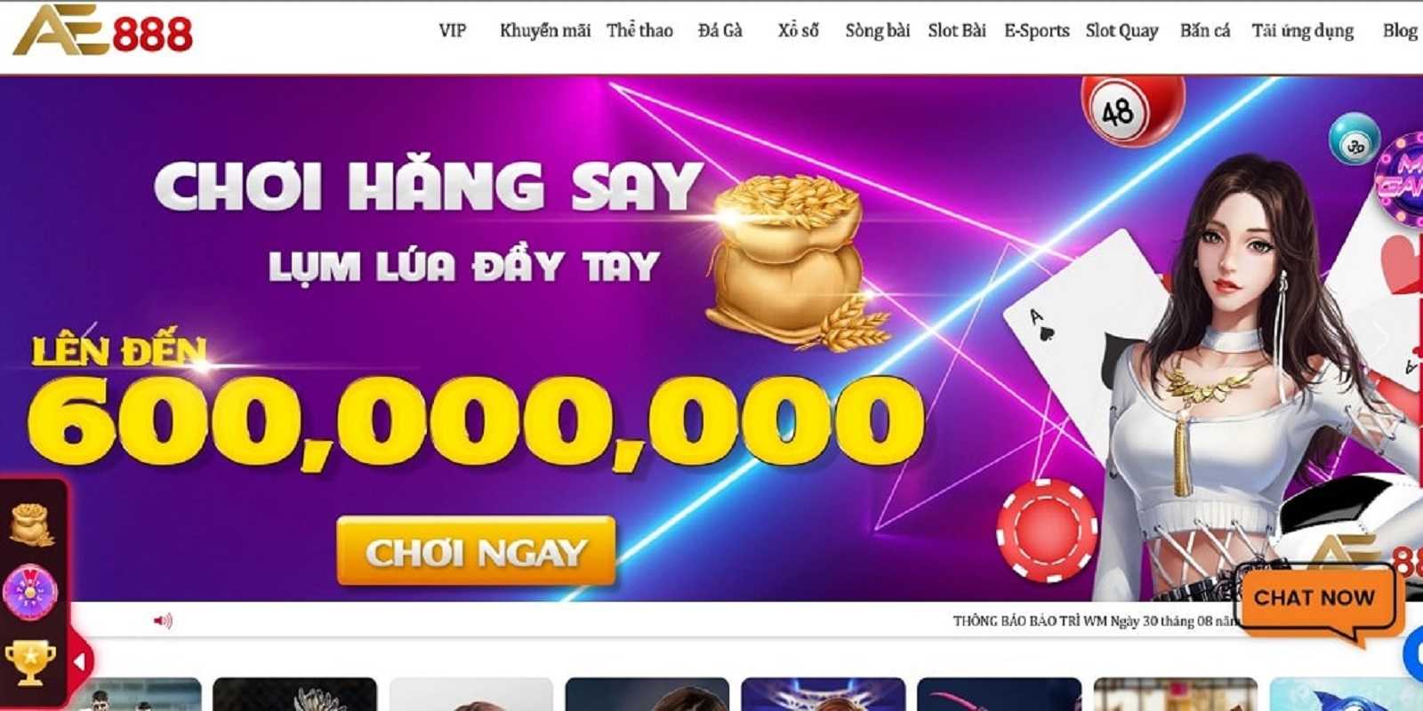This screenshot has width=1423, height=711.
Task: Click the THÔNG BÁO BẢO TRÌ WM notice
Action: click(x=1096, y=621)
